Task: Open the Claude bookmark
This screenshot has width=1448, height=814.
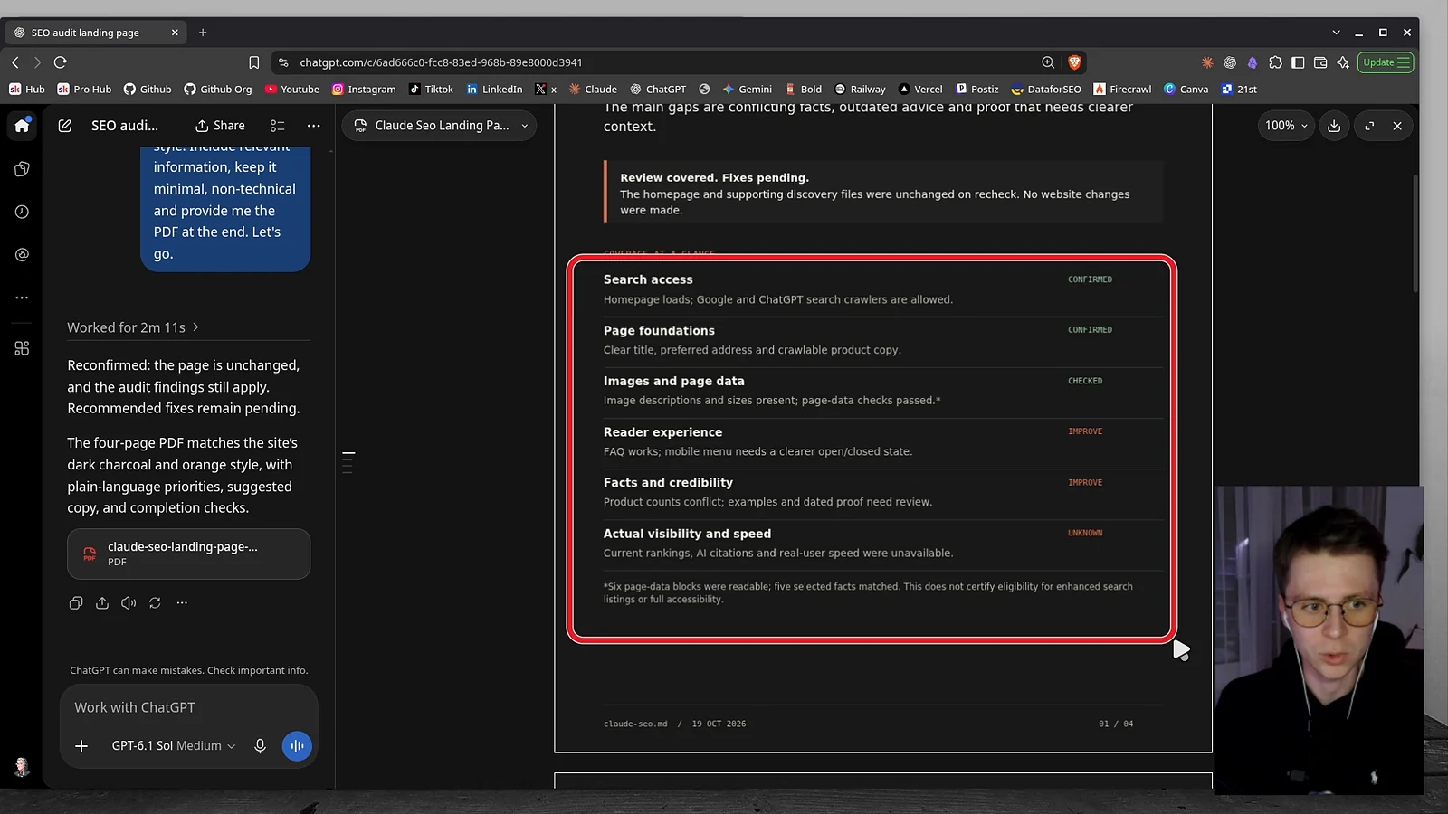Action: (x=593, y=90)
